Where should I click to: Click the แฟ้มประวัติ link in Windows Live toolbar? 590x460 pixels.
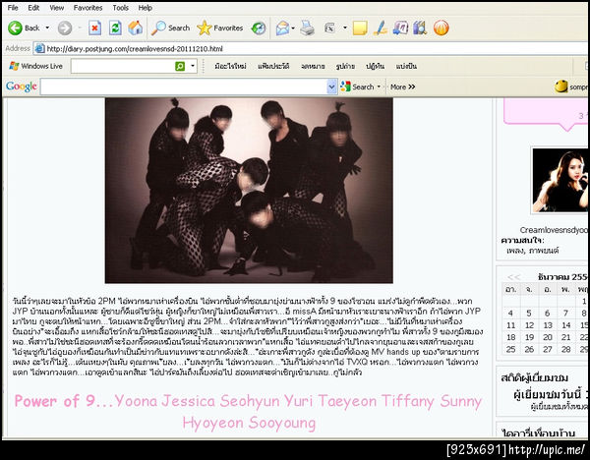click(273, 66)
